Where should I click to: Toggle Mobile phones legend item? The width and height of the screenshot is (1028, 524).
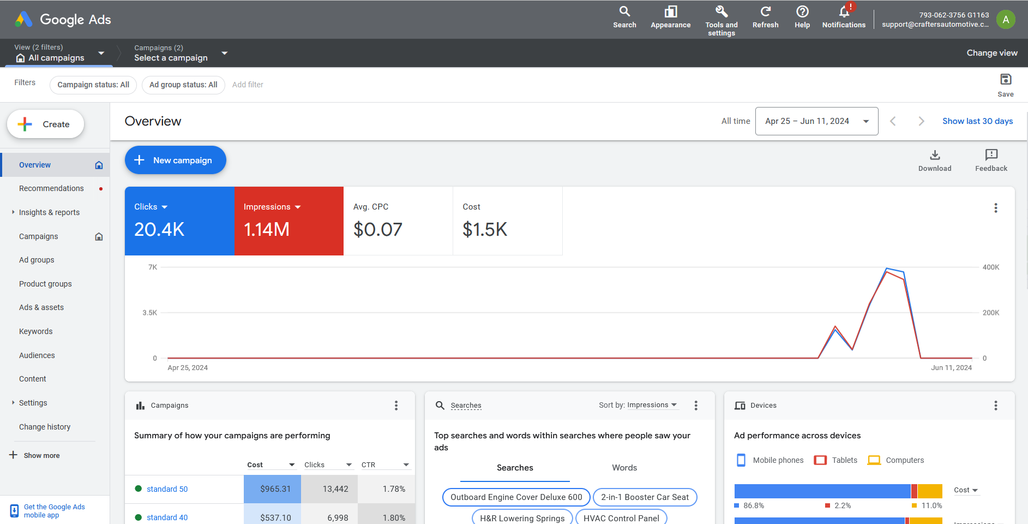pyautogui.click(x=770, y=460)
